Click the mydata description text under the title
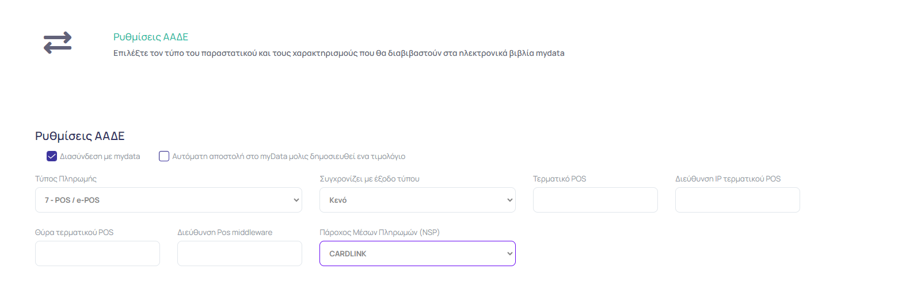 click(339, 54)
